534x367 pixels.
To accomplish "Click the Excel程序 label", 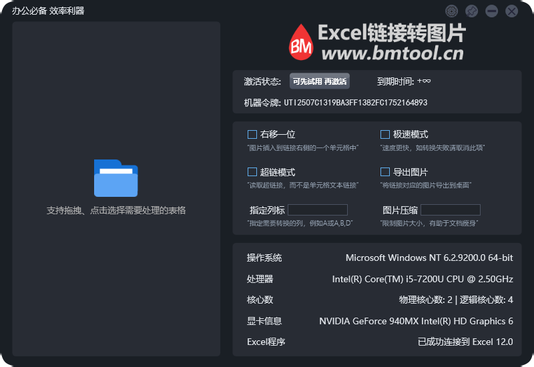I will tap(266, 342).
